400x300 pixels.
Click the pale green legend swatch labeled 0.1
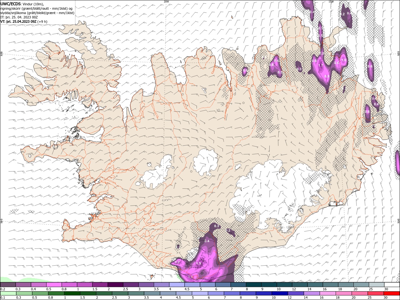[x=8, y=293]
